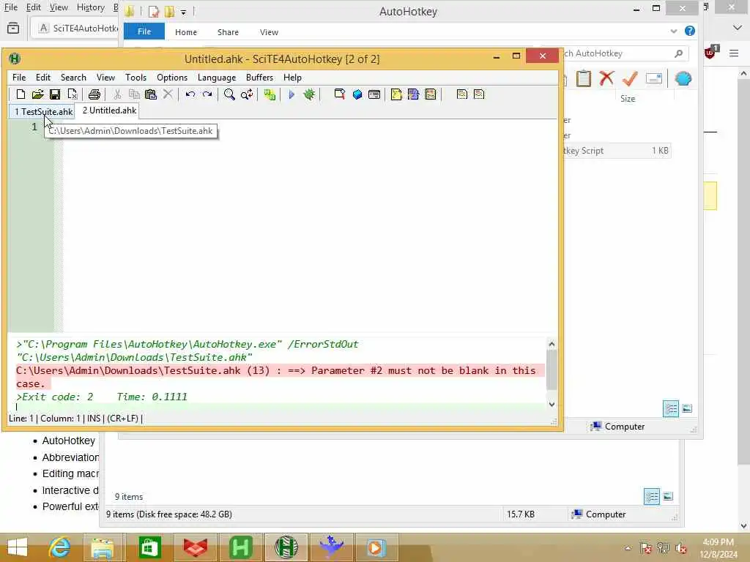Switch Explorer to large icons view icon
750x562 pixels.
pyautogui.click(x=687, y=408)
